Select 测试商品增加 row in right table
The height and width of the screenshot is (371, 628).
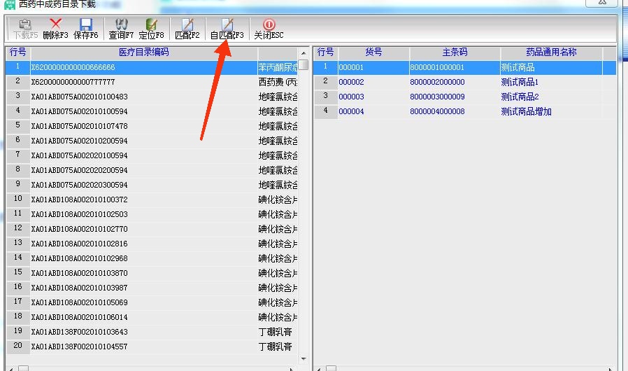pos(526,111)
